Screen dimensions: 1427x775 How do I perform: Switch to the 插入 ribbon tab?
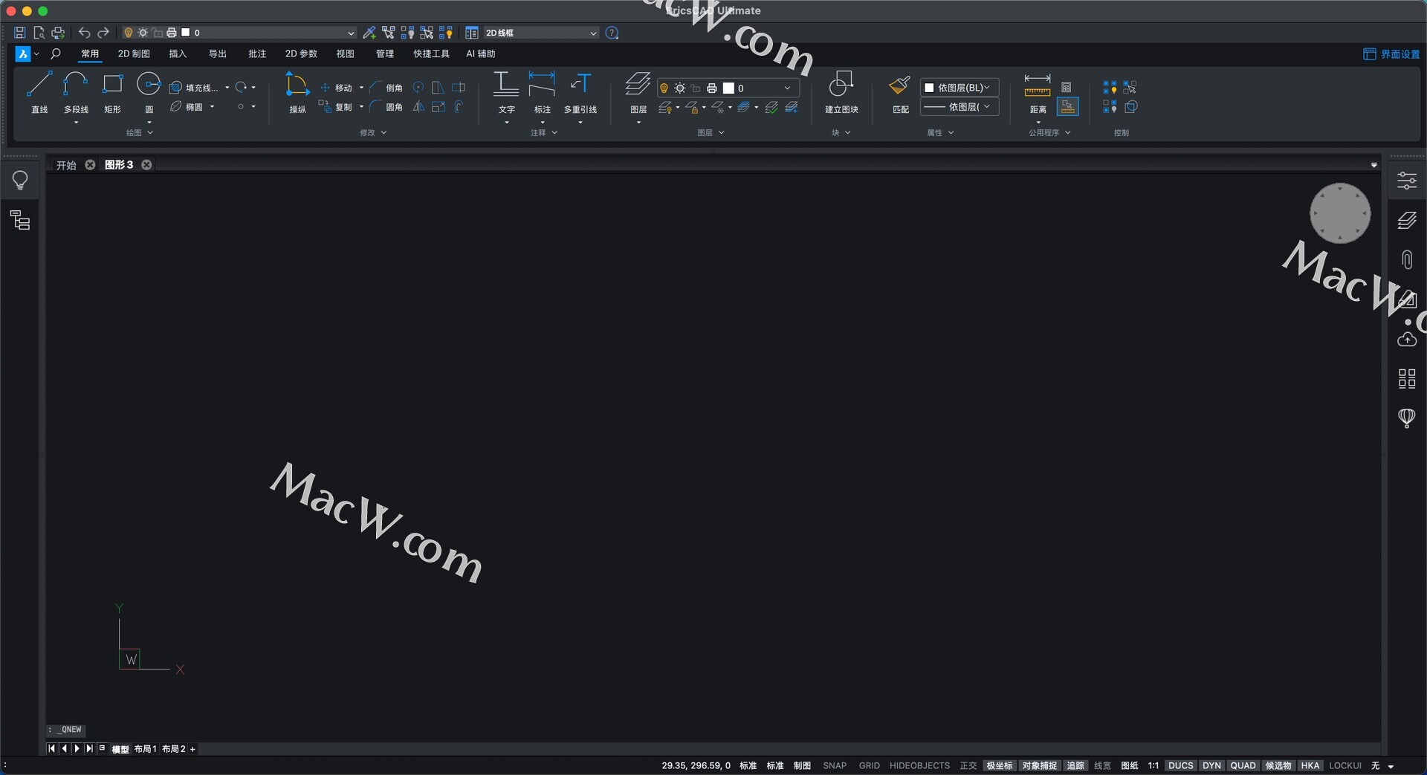click(x=178, y=53)
